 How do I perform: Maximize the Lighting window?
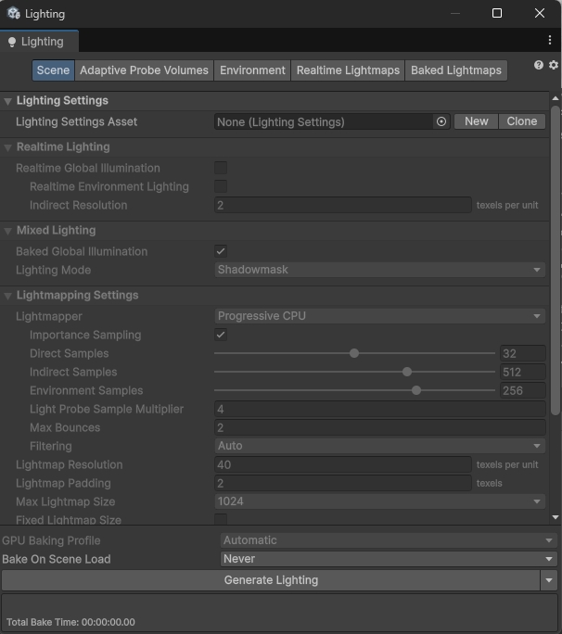tap(497, 13)
